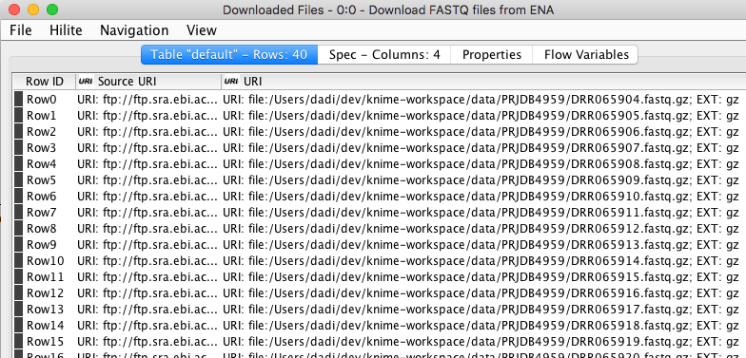Click the URI cell containing DRR065917.fastq.gz
The height and width of the screenshot is (358, 746).
click(483, 310)
